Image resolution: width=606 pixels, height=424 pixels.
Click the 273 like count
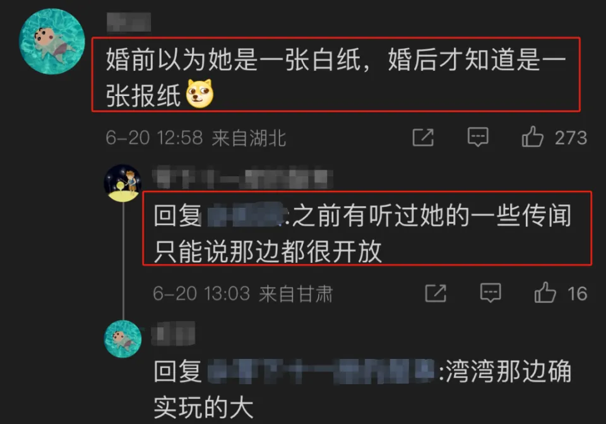click(x=571, y=138)
